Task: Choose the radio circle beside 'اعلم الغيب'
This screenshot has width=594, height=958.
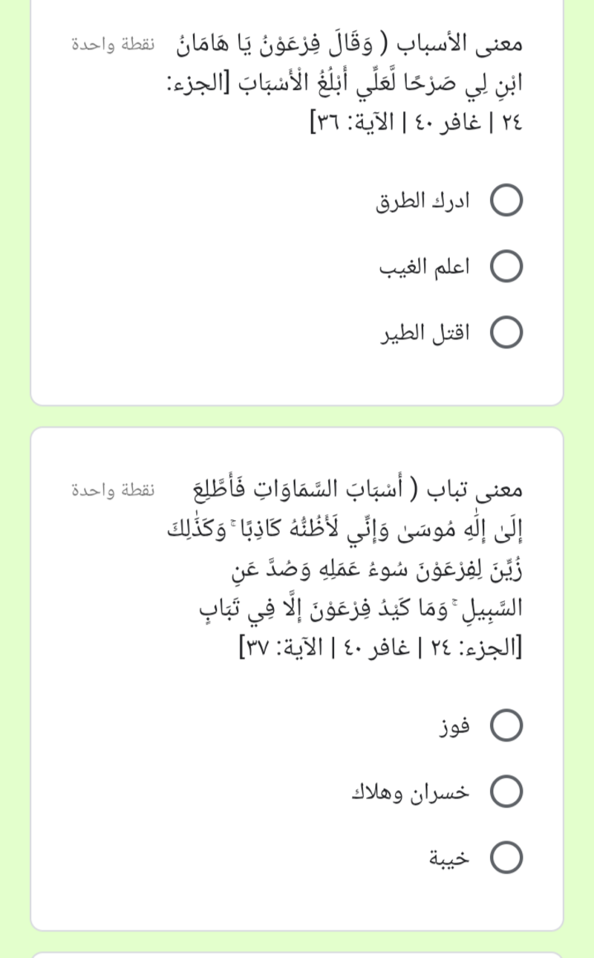Action: [510, 266]
